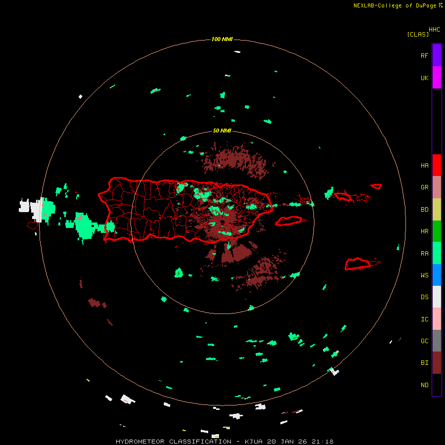
Task: Click the HHC product code text
Action: click(x=434, y=30)
